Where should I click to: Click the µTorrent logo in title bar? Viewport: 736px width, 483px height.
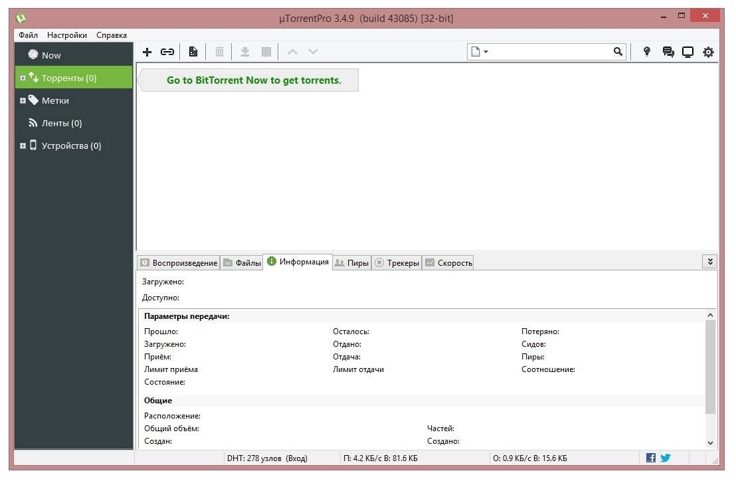(21, 19)
